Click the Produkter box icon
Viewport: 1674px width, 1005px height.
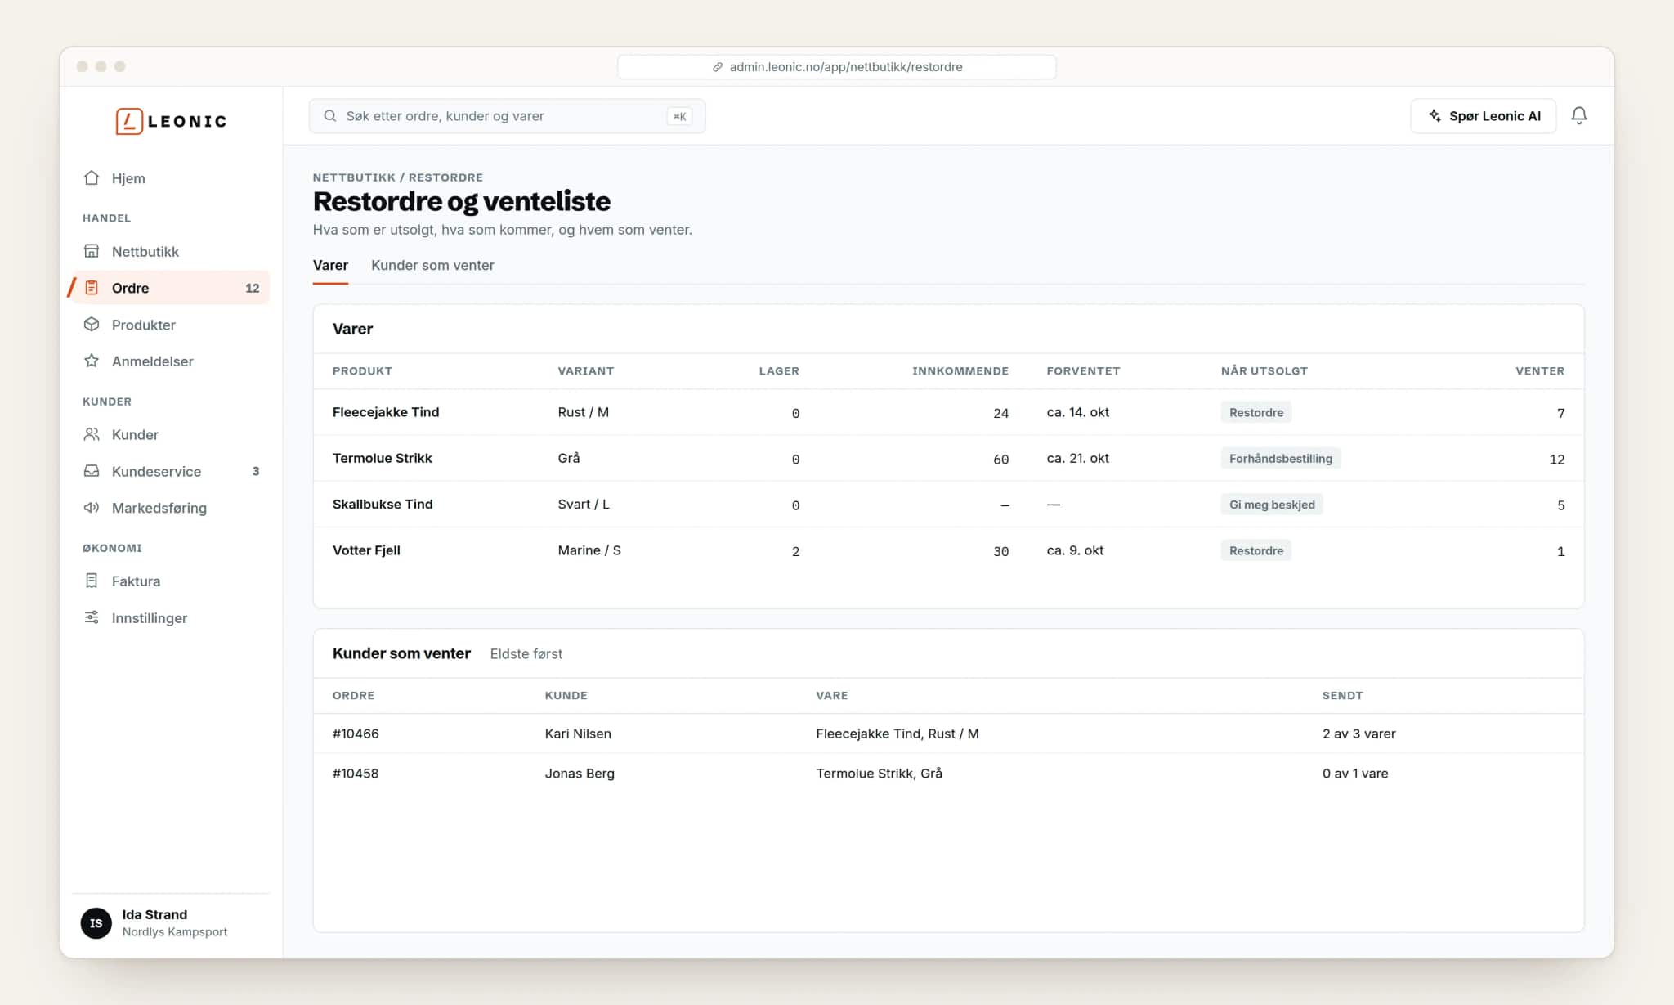pyautogui.click(x=92, y=325)
